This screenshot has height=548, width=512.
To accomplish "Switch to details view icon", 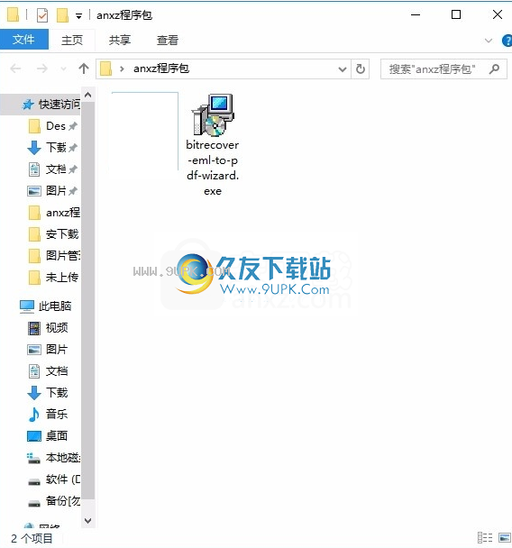I will [485, 537].
